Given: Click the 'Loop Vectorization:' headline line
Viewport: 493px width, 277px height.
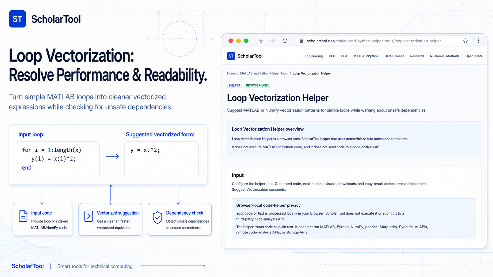Looking at the screenshot, I should (x=71, y=56).
